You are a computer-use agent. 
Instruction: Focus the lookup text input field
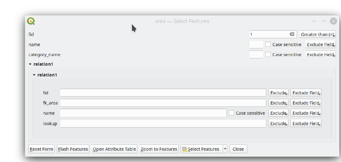click(x=163, y=123)
